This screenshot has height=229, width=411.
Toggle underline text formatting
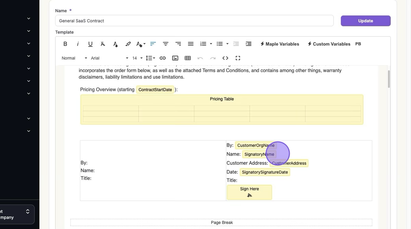click(x=90, y=44)
